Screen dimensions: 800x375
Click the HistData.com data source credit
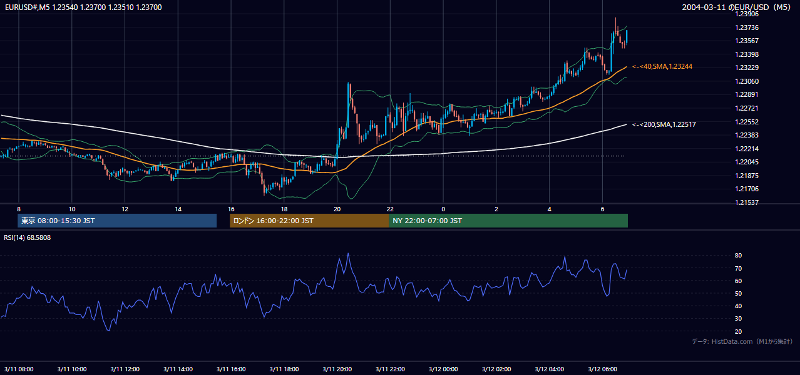pyautogui.click(x=742, y=341)
